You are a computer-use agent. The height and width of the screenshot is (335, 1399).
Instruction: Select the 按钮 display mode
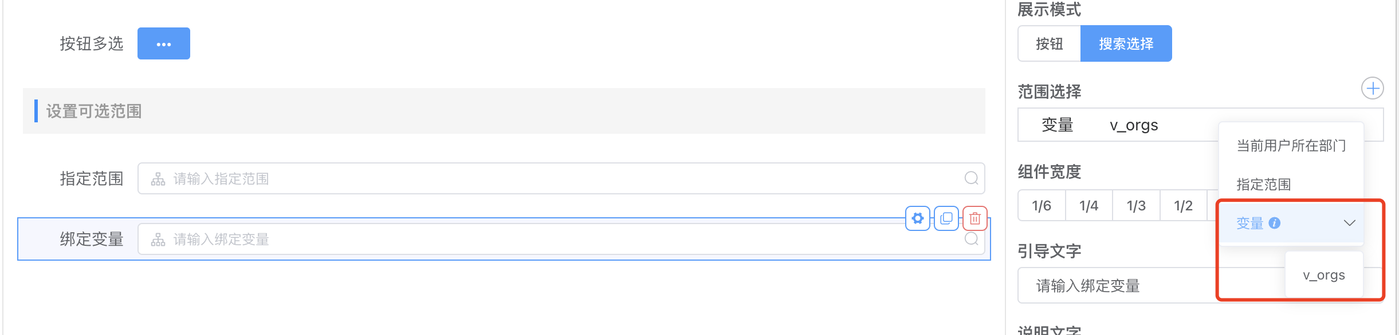click(1049, 44)
